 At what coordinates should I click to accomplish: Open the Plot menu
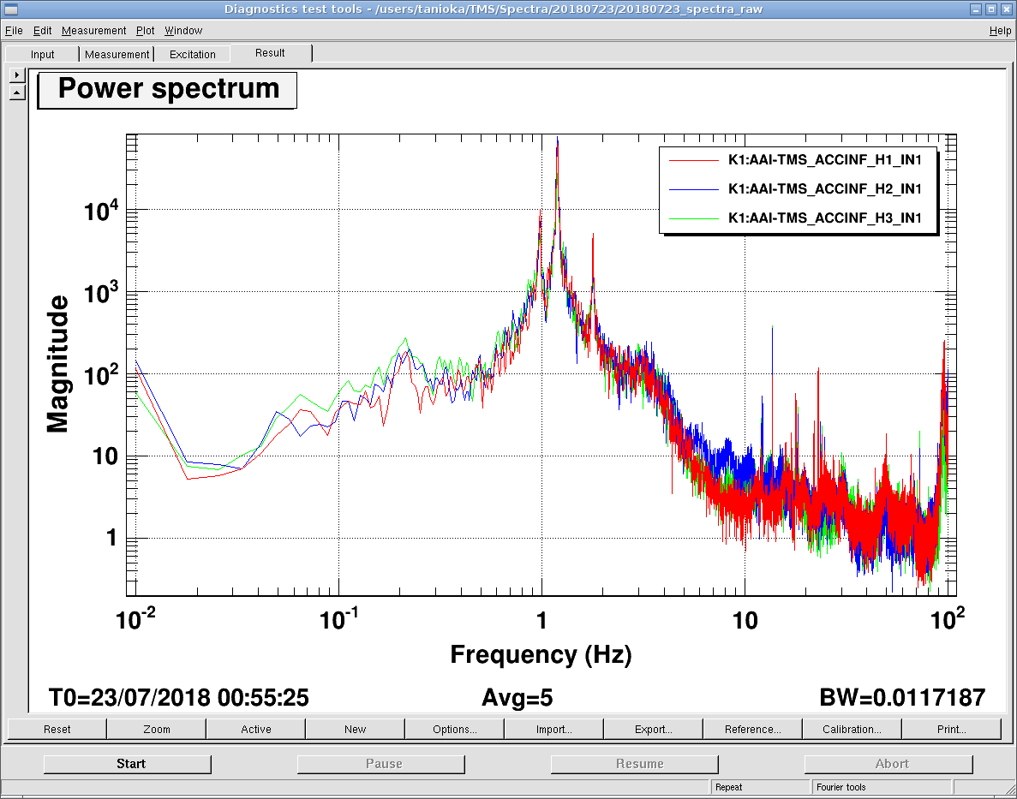[145, 30]
